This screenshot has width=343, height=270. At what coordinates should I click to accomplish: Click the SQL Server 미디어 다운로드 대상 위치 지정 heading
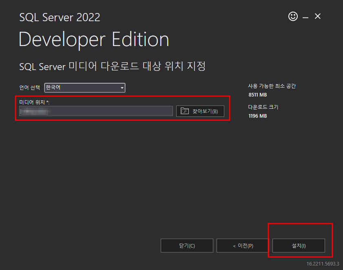coord(113,66)
